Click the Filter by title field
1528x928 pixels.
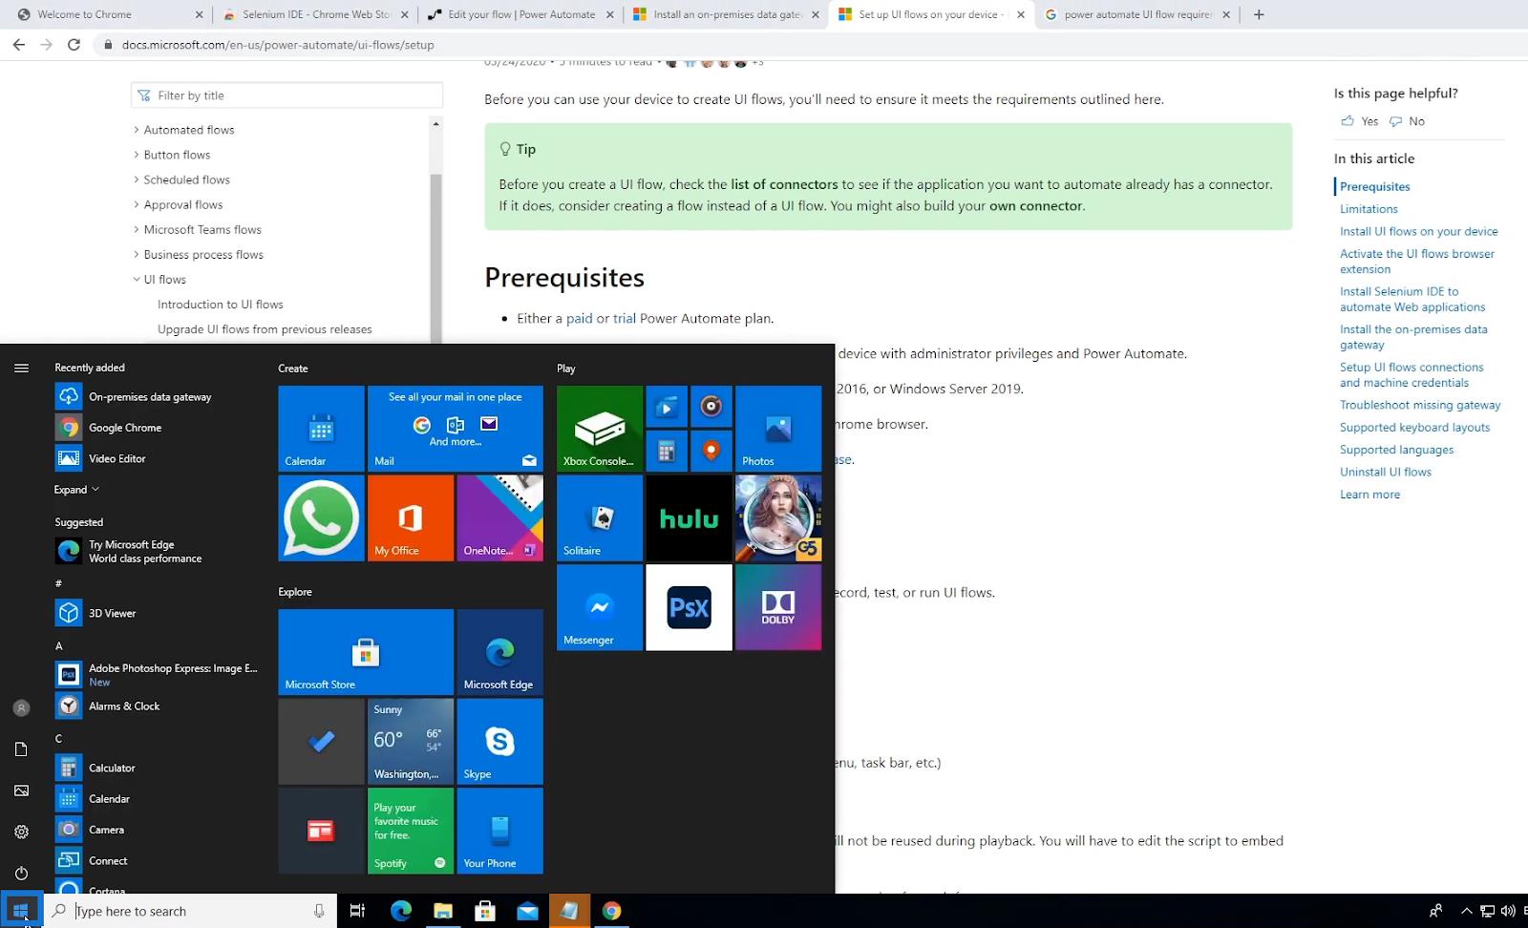click(286, 95)
